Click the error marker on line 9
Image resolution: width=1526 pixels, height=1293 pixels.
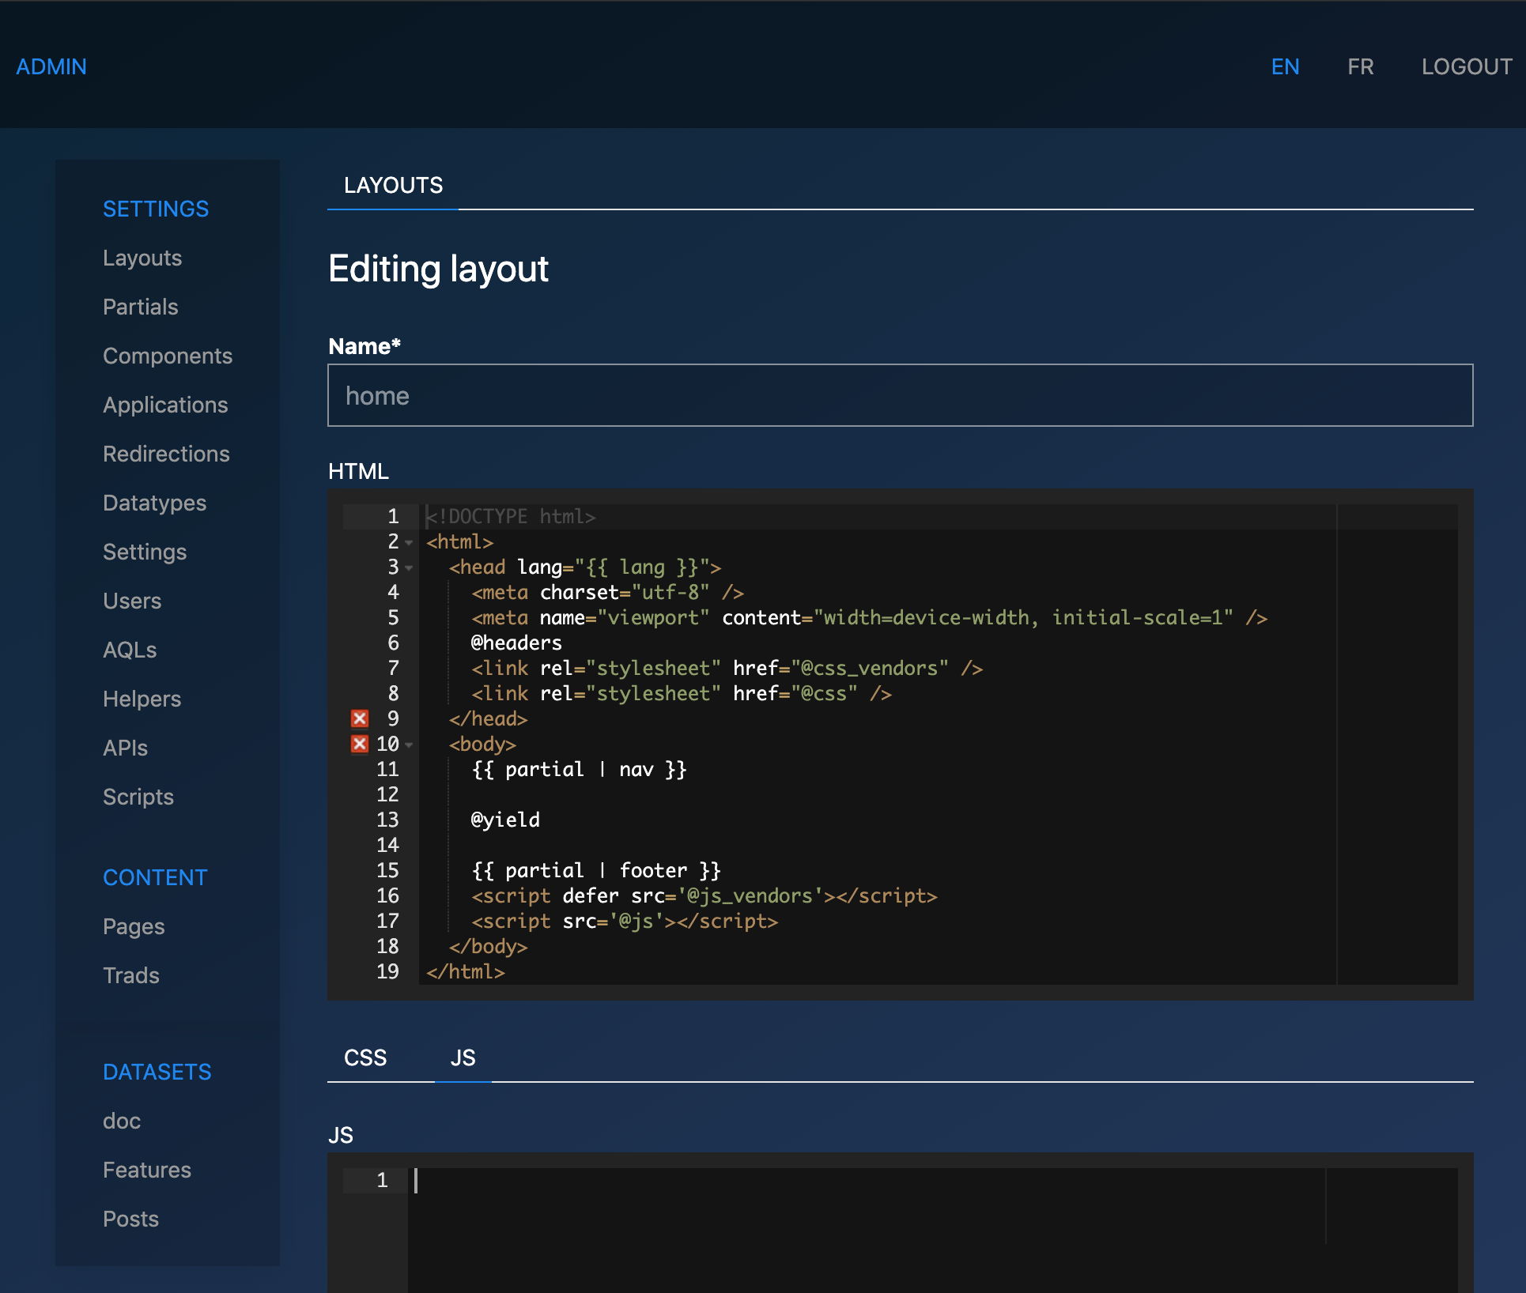pyautogui.click(x=360, y=718)
